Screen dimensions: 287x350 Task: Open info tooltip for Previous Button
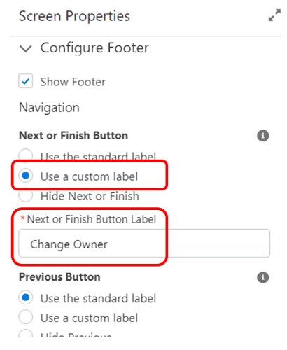click(263, 277)
